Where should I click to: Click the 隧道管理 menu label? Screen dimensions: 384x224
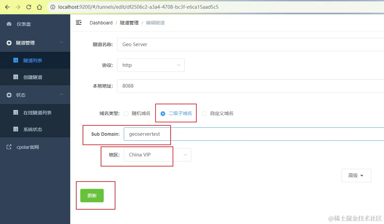pyautogui.click(x=25, y=43)
